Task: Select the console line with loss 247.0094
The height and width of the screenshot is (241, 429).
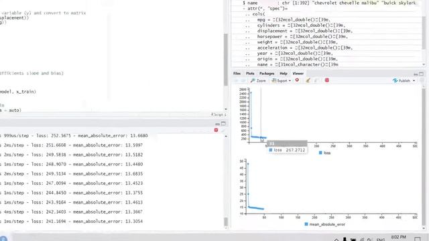Action: click(71, 183)
